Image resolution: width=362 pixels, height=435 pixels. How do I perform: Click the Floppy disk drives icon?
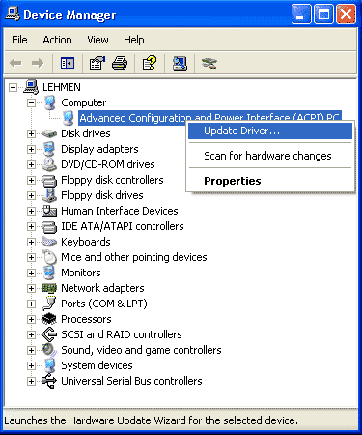[49, 195]
